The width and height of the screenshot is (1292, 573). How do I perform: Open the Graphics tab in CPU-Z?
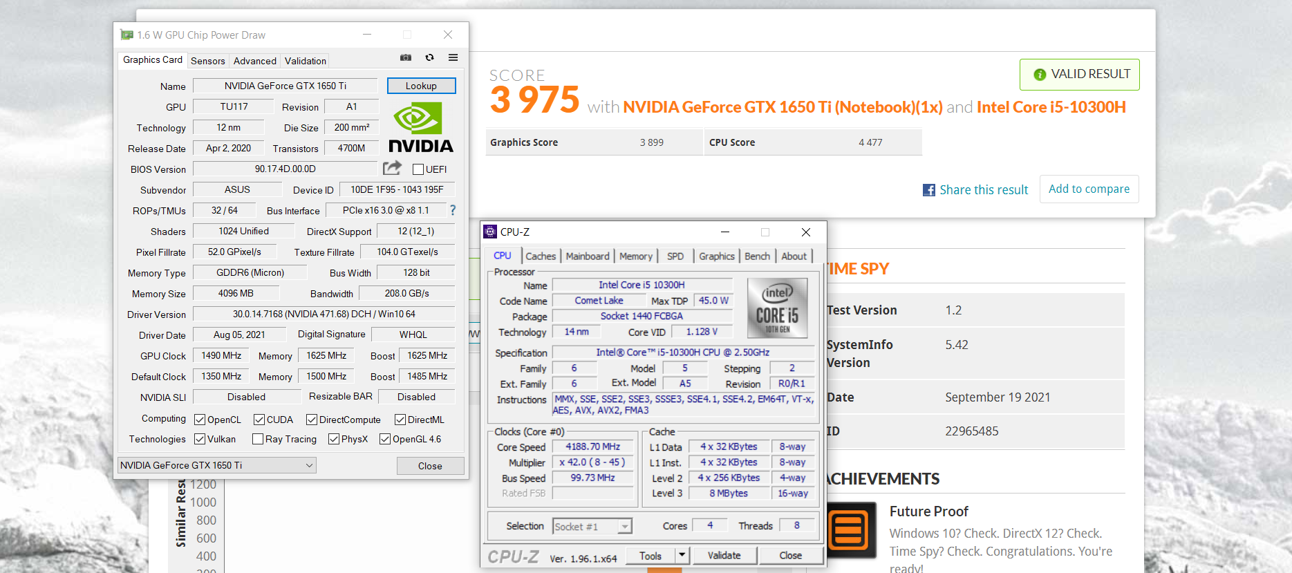click(x=717, y=256)
